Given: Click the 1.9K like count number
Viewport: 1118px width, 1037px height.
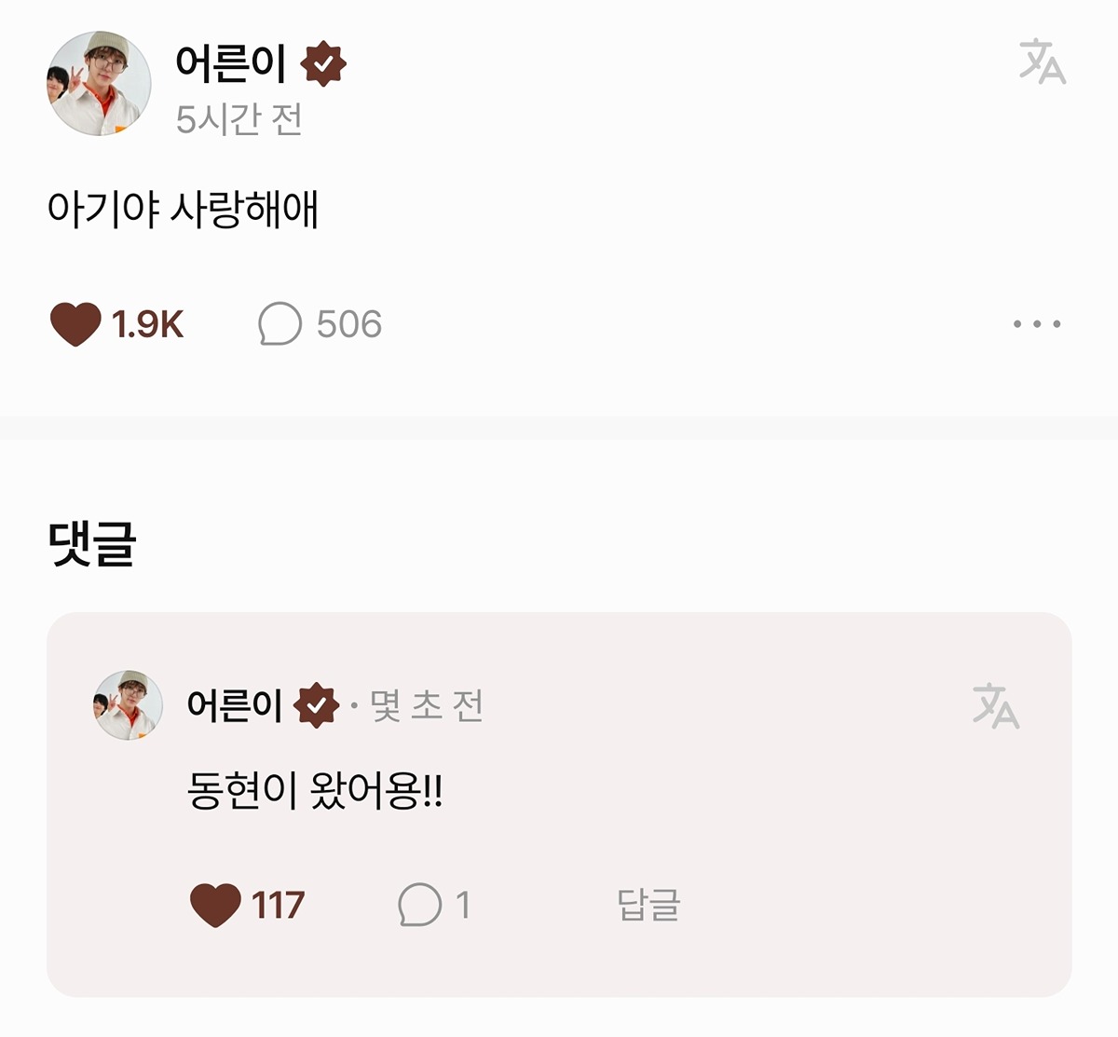Looking at the screenshot, I should point(147,324).
